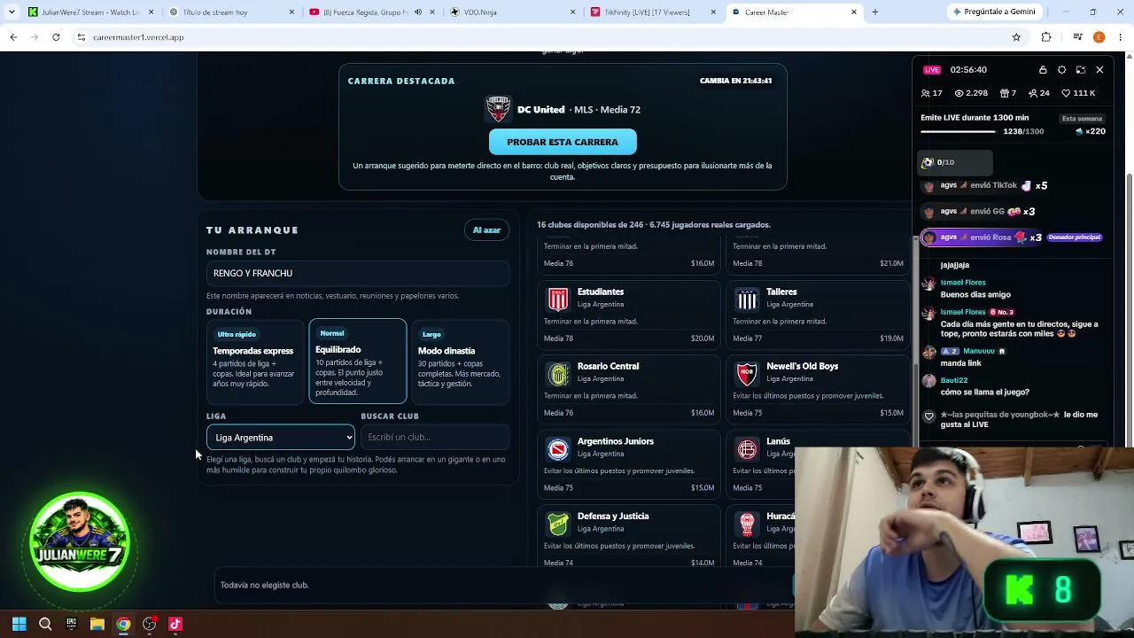Open Windows taskbar search
This screenshot has width=1134, height=638.
pos(45,624)
